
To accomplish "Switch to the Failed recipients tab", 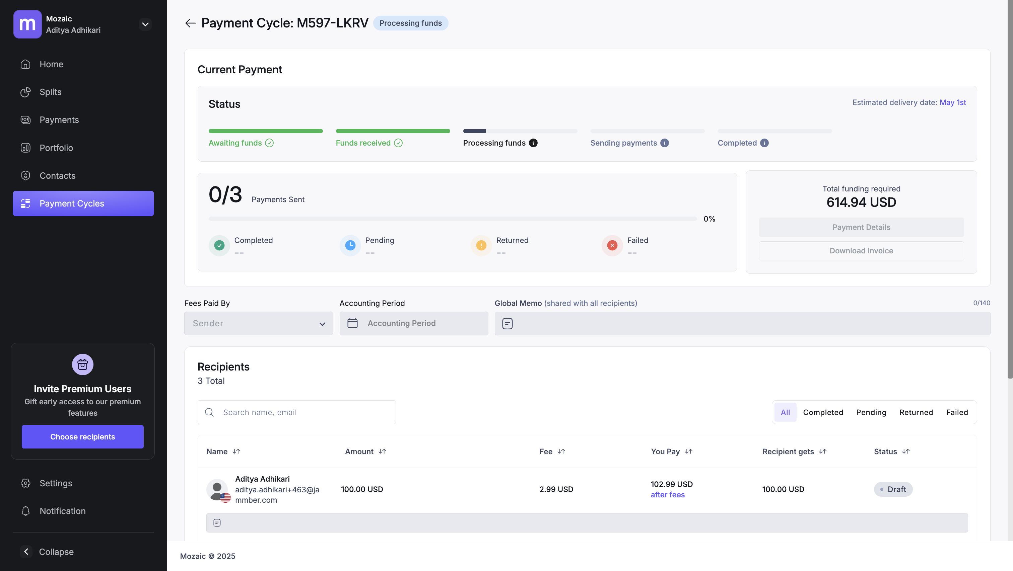I will coord(957,412).
